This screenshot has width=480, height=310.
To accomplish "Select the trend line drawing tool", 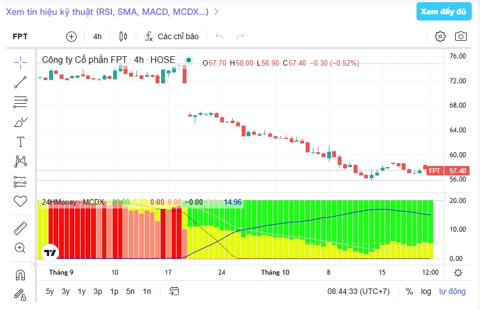I will coord(20,82).
